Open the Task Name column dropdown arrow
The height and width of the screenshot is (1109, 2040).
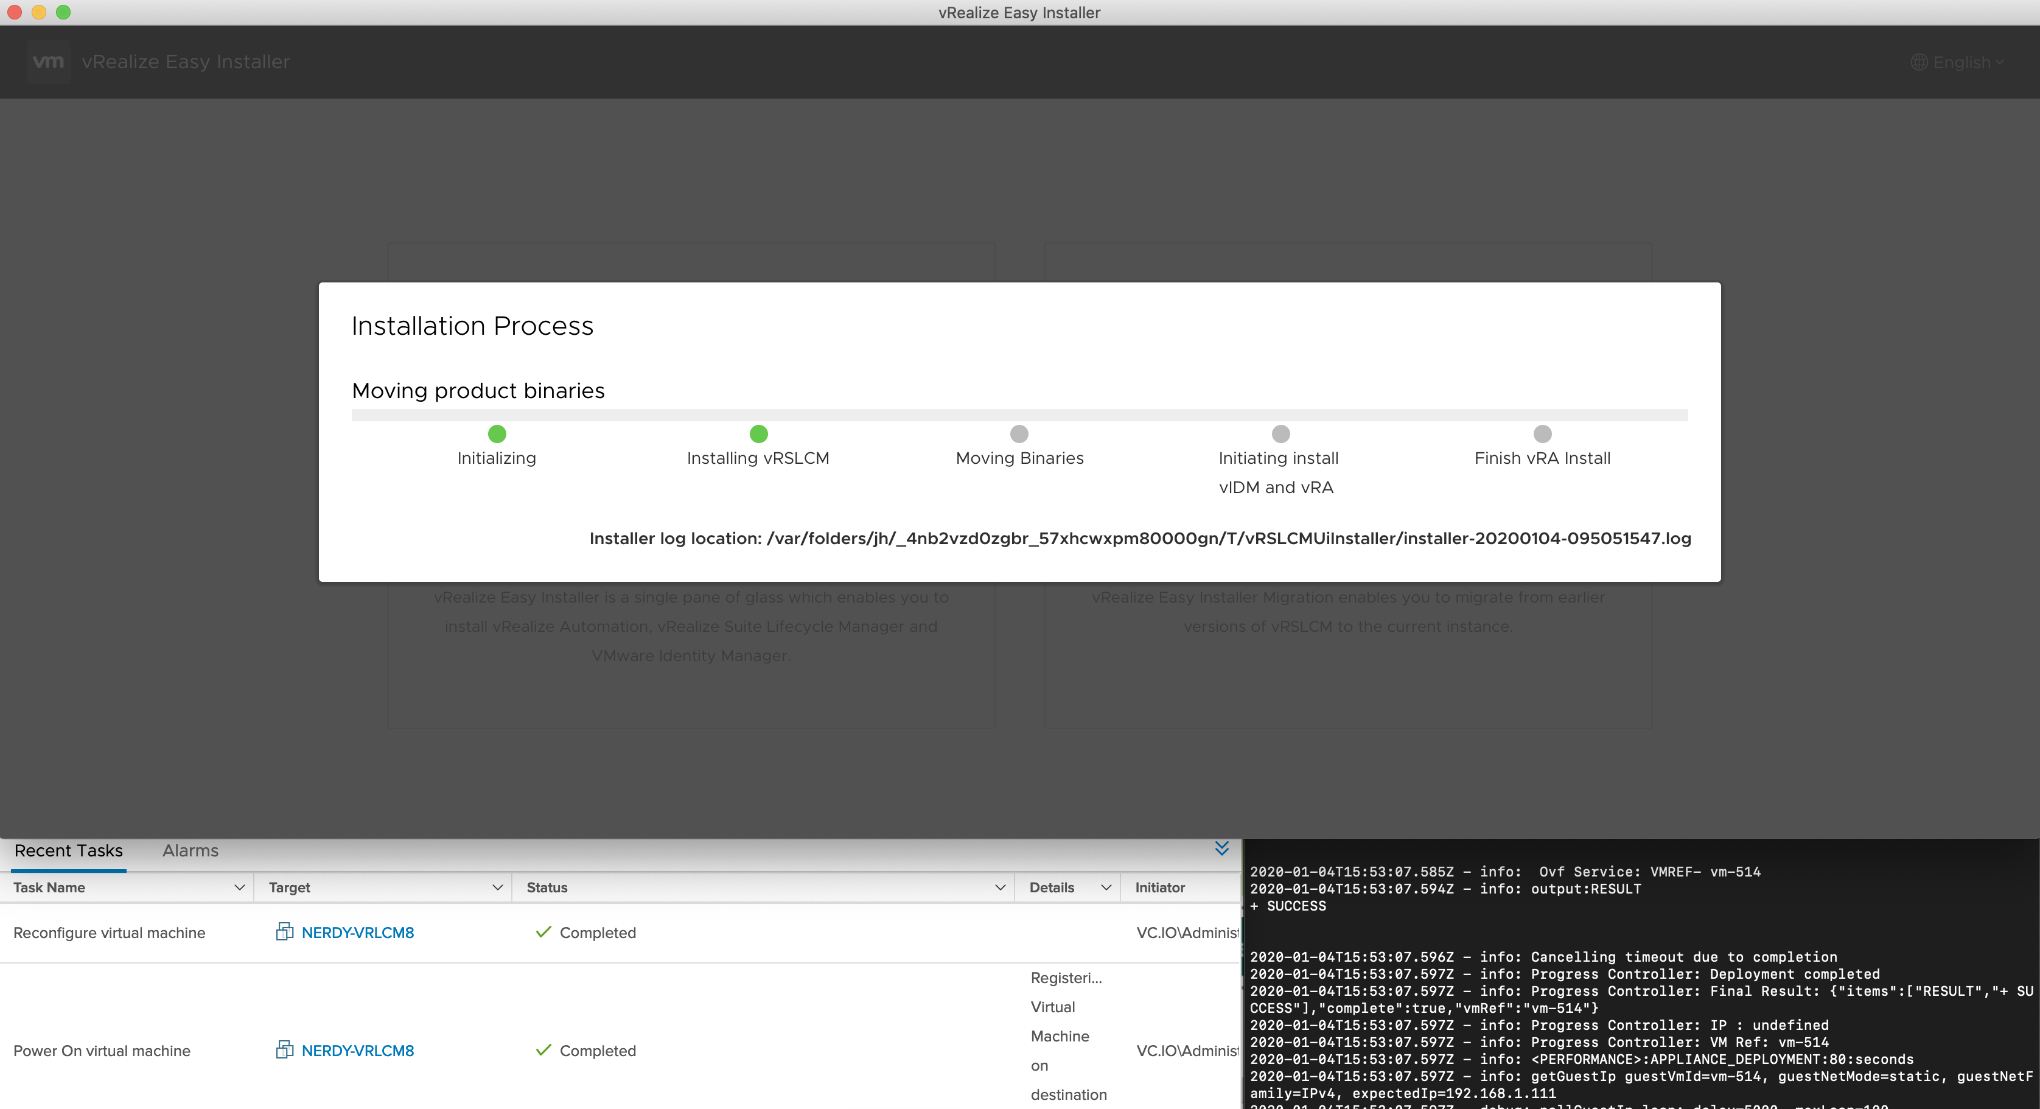[239, 887]
